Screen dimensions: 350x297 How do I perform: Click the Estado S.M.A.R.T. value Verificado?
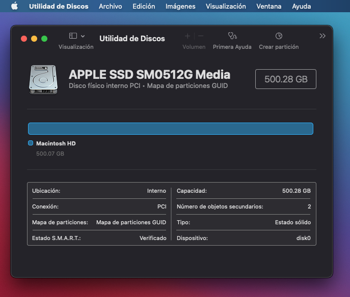(x=153, y=238)
